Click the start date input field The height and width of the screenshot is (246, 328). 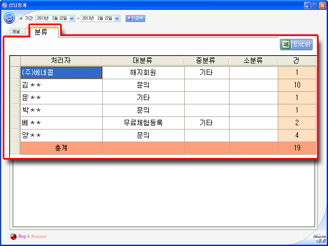[x=52, y=19]
